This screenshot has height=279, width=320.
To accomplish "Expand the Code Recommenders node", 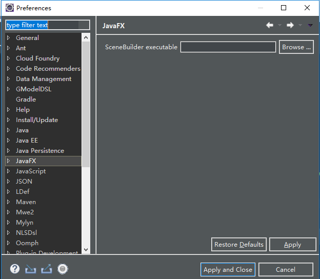I will pyautogui.click(x=8, y=69).
